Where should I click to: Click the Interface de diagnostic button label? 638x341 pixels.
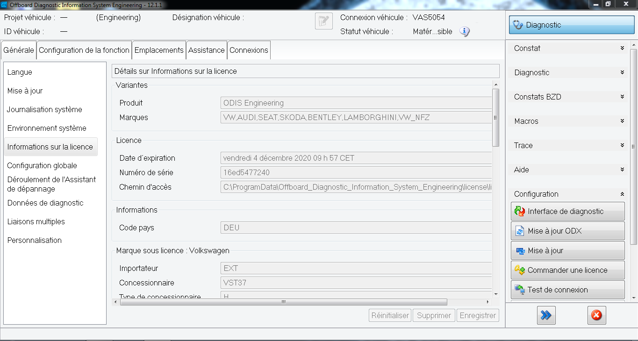pos(566,211)
